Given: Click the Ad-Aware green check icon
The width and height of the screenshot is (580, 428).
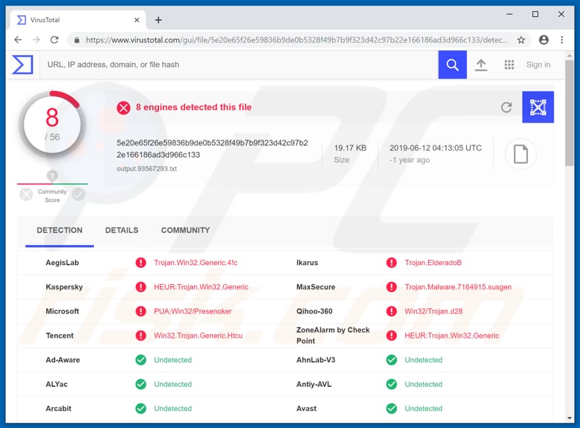Looking at the screenshot, I should [140, 360].
